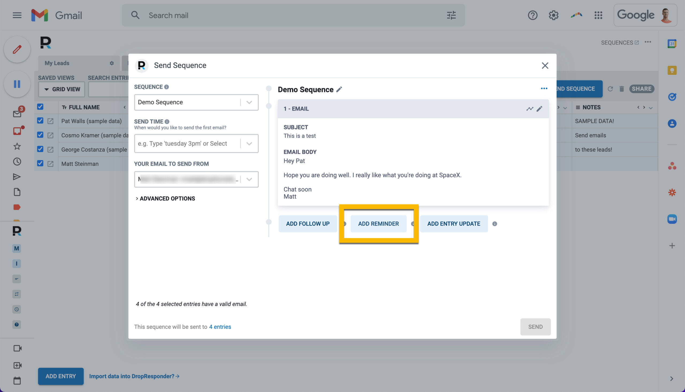The image size is (685, 392).
Task: Open the Meet video camera icon
Action: 17,348
